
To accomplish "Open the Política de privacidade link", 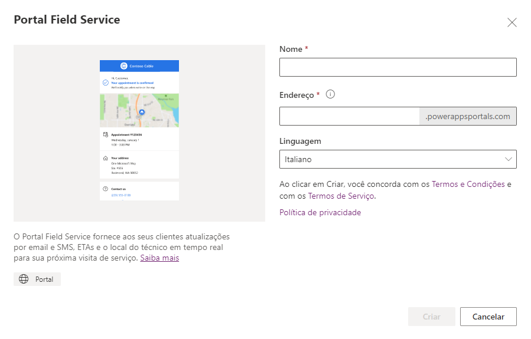I will coord(320,212).
